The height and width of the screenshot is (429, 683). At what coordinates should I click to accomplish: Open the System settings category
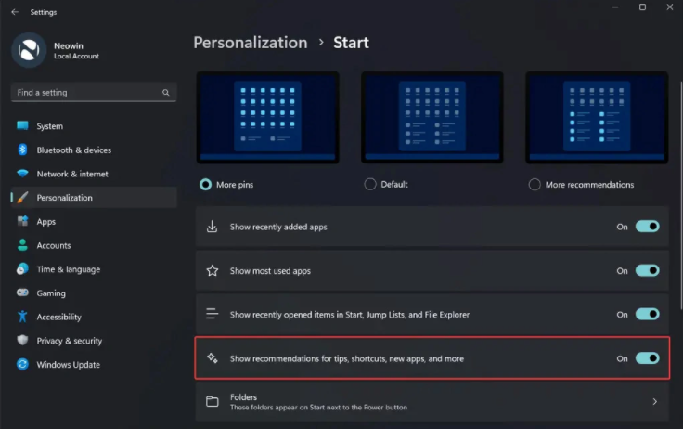50,126
